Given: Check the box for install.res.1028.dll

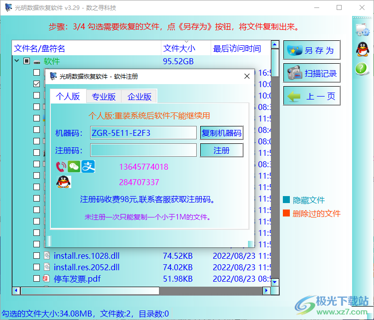Looking at the screenshot, I should click(36, 255).
